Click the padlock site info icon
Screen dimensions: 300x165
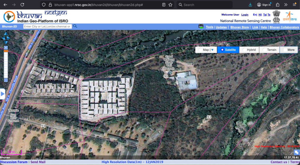pyautogui.click(x=50, y=5)
